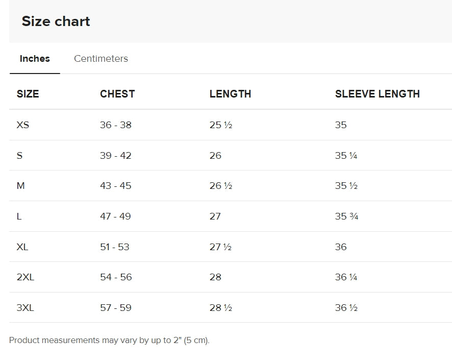
Task: Select the XS size row label
Action: (x=23, y=125)
